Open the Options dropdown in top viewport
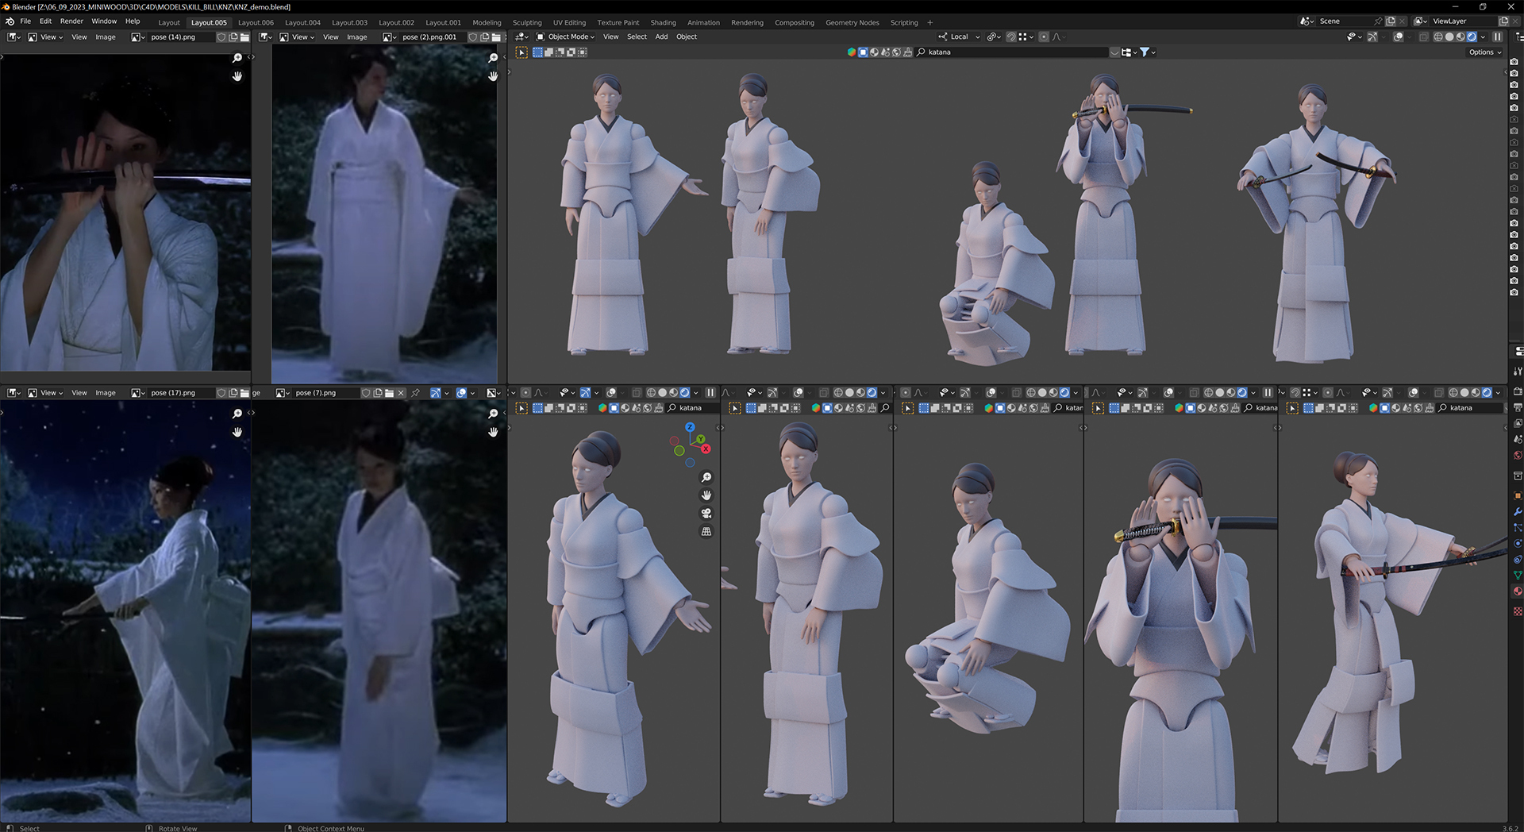The image size is (1524, 832). pyautogui.click(x=1484, y=52)
